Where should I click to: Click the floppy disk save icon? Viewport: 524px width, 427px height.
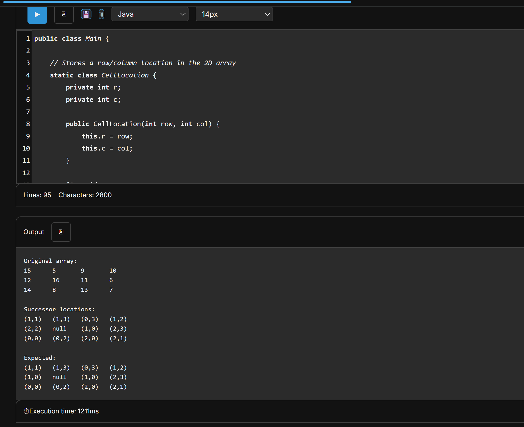pyautogui.click(x=86, y=14)
